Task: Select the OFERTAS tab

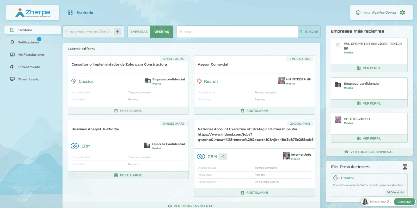Action: point(162,32)
